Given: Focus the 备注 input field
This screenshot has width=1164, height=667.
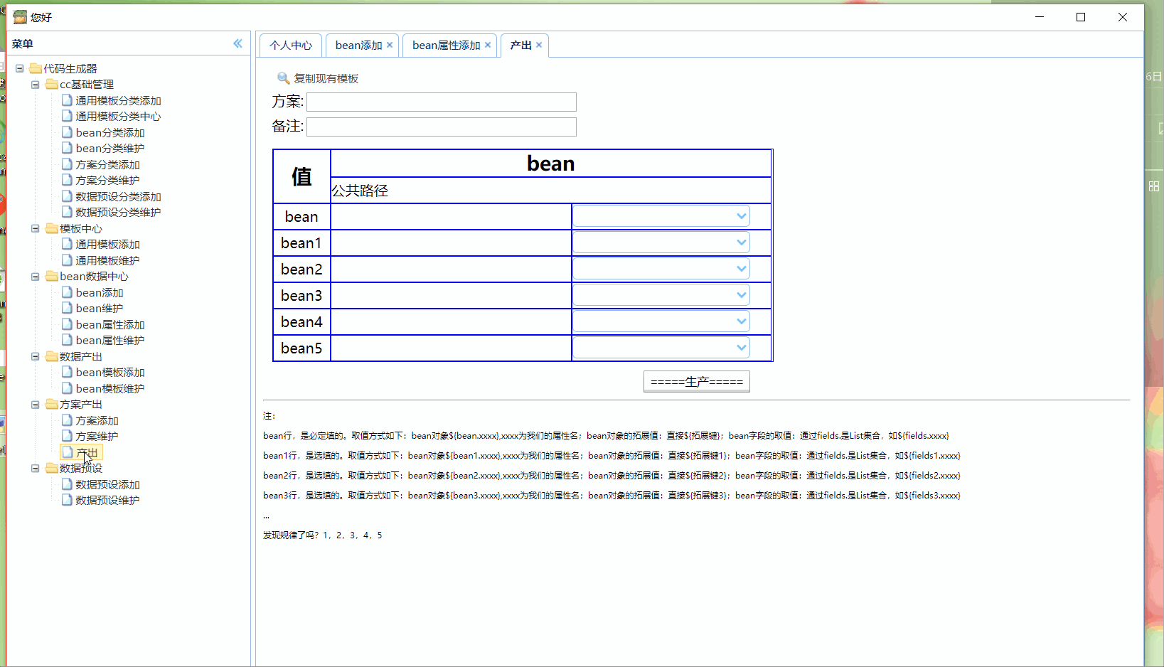Looking at the screenshot, I should (441, 127).
